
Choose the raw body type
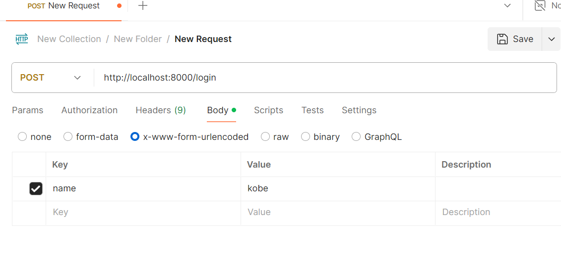point(265,137)
